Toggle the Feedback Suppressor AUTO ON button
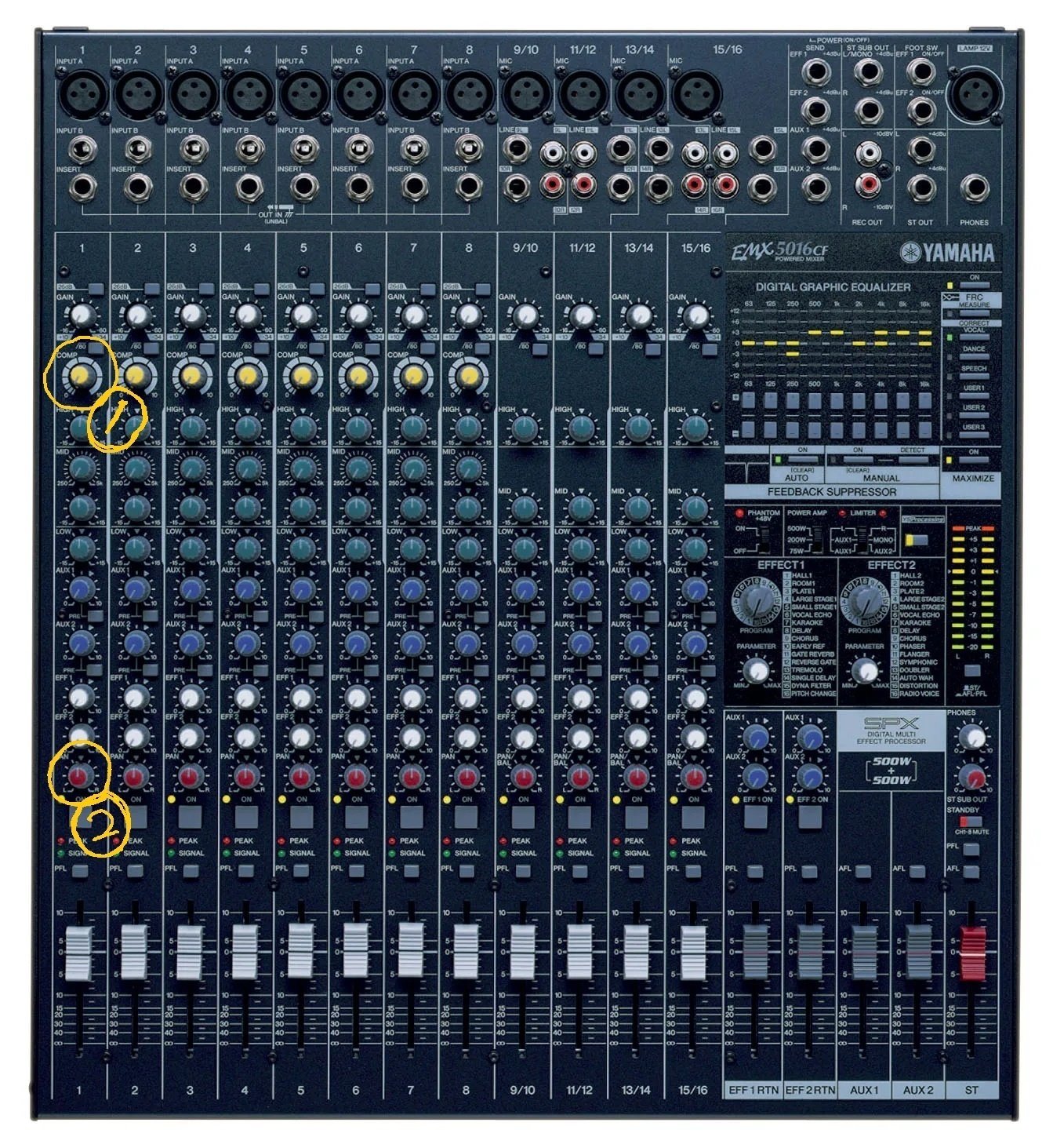The width and height of the screenshot is (1053, 1148). (801, 461)
